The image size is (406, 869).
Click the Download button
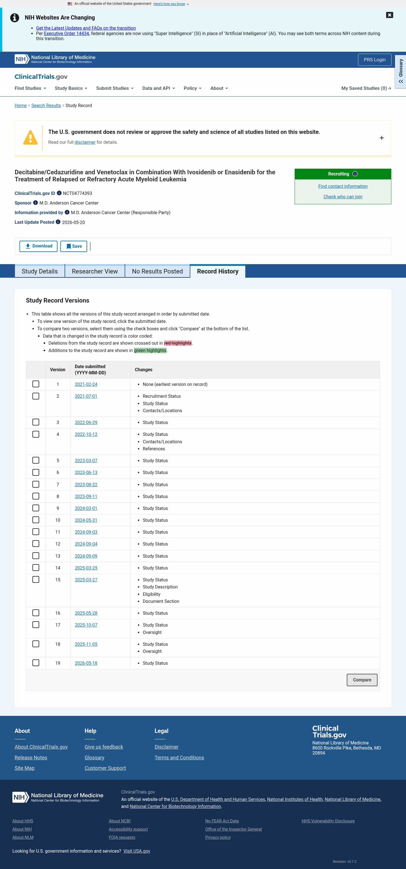point(38,246)
